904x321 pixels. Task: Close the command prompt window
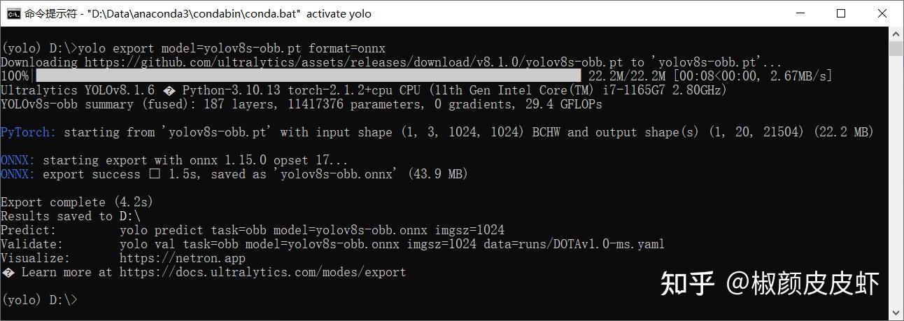pyautogui.click(x=882, y=13)
